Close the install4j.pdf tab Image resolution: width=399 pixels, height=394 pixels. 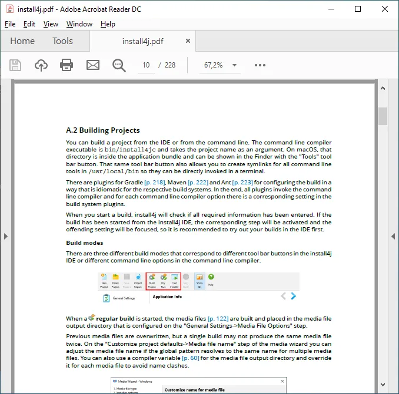point(188,41)
